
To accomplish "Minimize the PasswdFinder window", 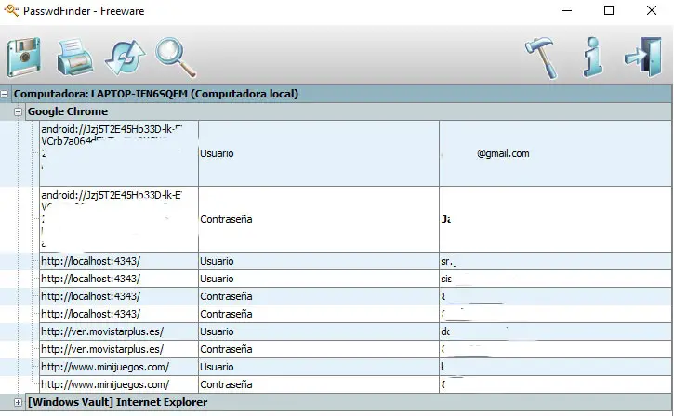I will point(567,10).
